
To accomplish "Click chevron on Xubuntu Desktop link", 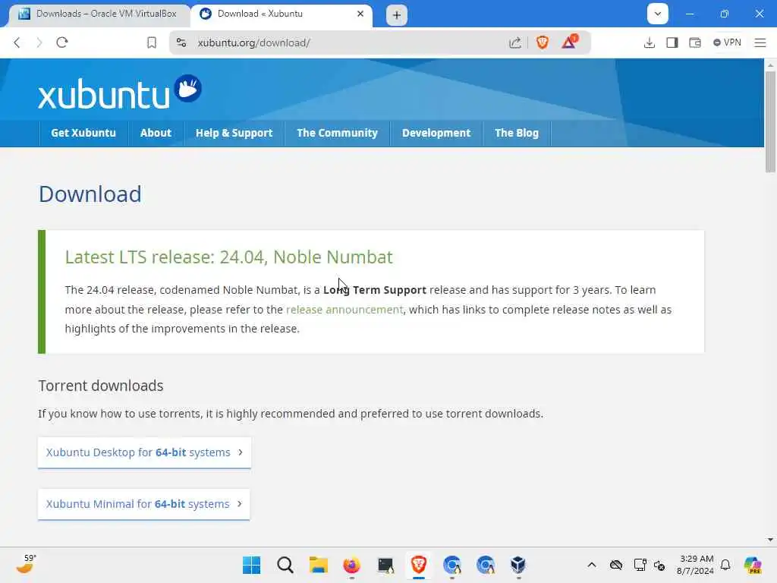I will pyautogui.click(x=241, y=452).
